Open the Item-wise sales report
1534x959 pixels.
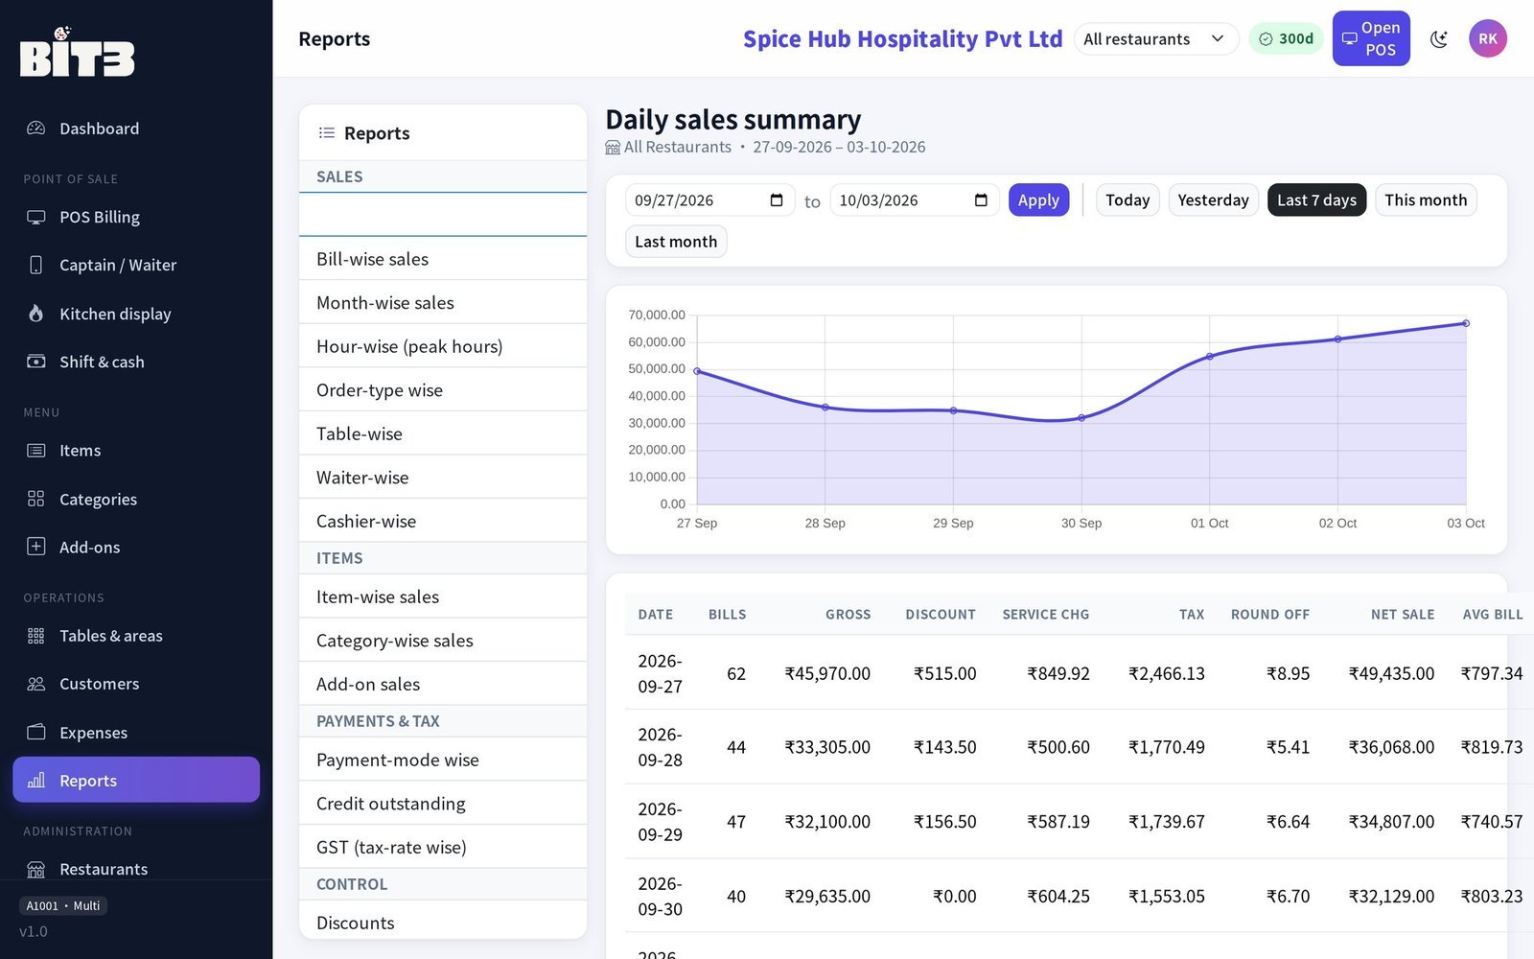443,596
